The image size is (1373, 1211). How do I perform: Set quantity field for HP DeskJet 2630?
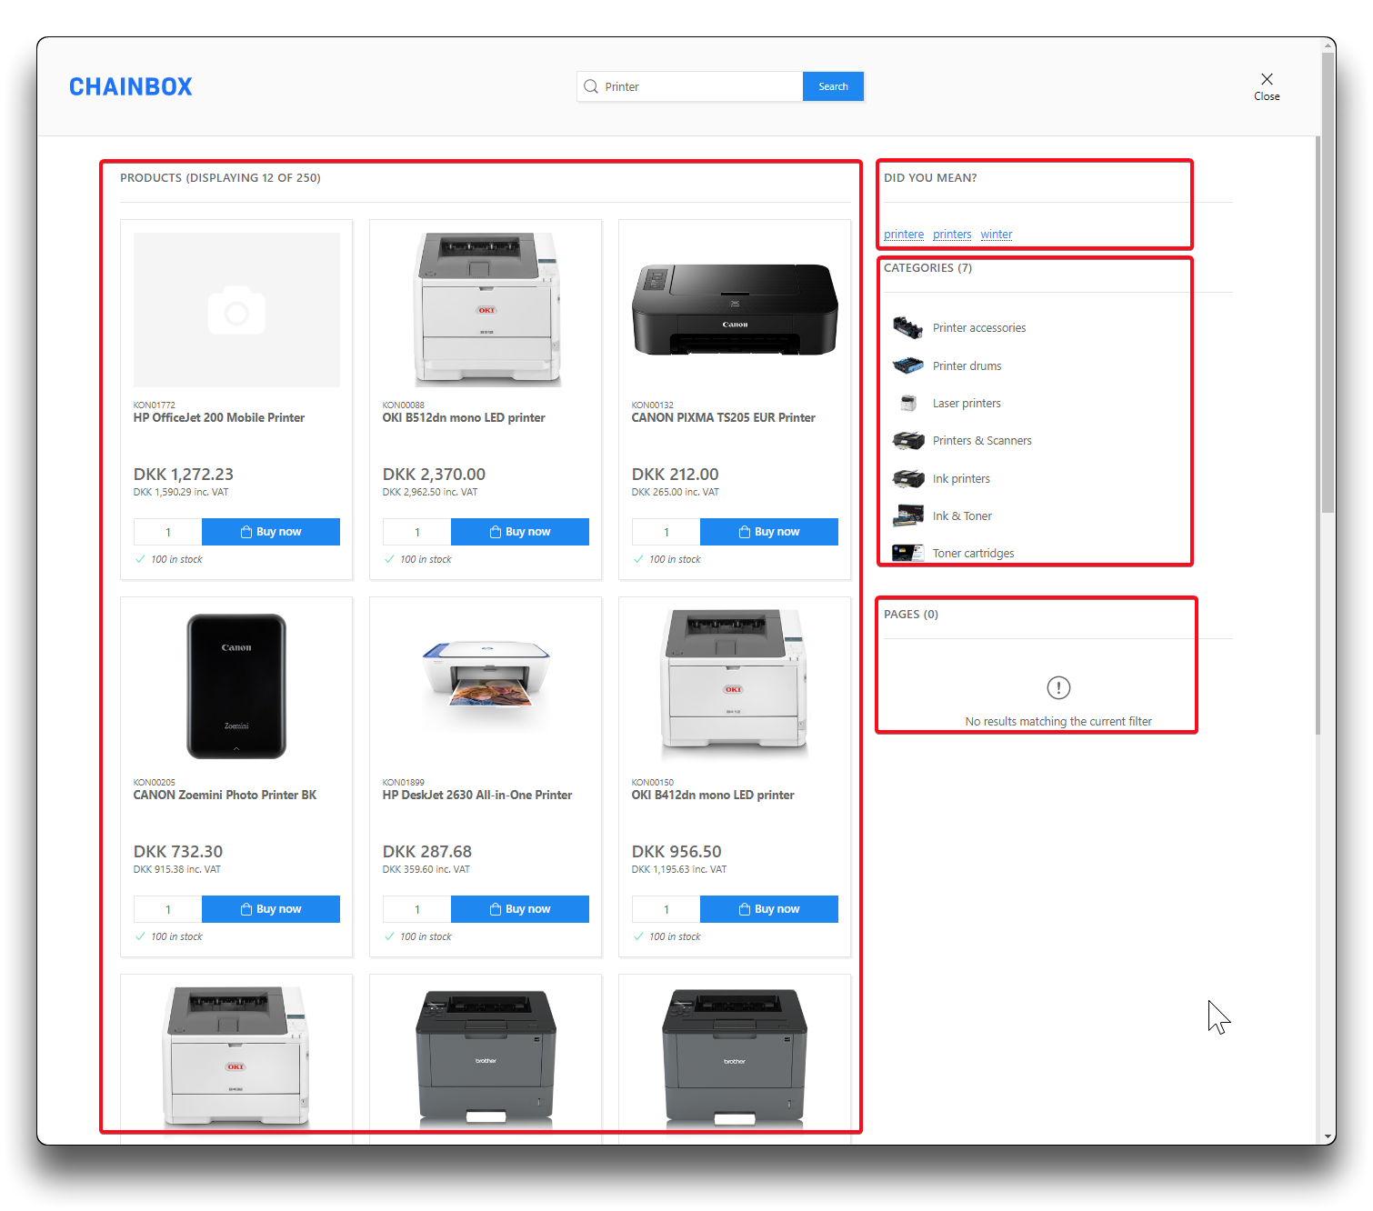(x=417, y=909)
